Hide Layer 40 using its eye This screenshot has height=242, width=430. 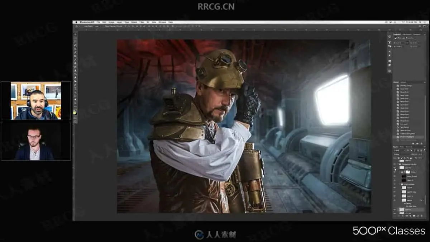click(395, 168)
